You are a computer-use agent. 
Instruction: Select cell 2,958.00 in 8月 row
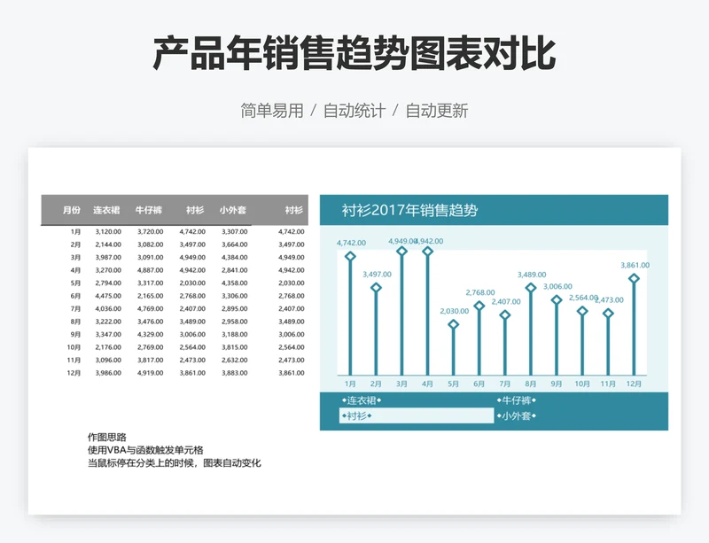point(234,322)
